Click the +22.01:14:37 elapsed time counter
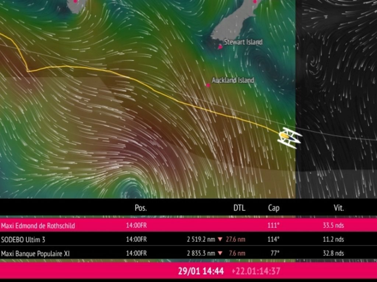This screenshot has height=282, width=377. 256,271
